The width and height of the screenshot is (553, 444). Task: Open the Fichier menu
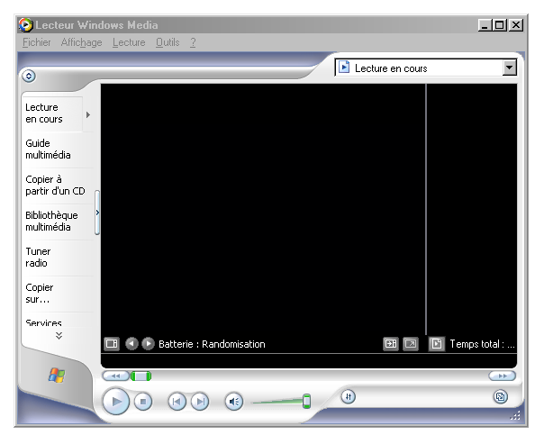[36, 42]
